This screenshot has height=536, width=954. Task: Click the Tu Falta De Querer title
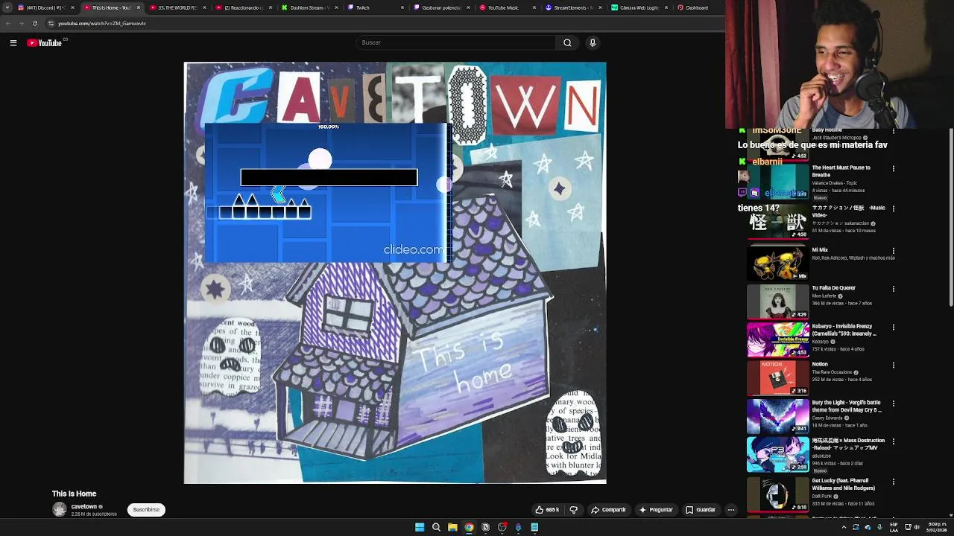click(833, 288)
